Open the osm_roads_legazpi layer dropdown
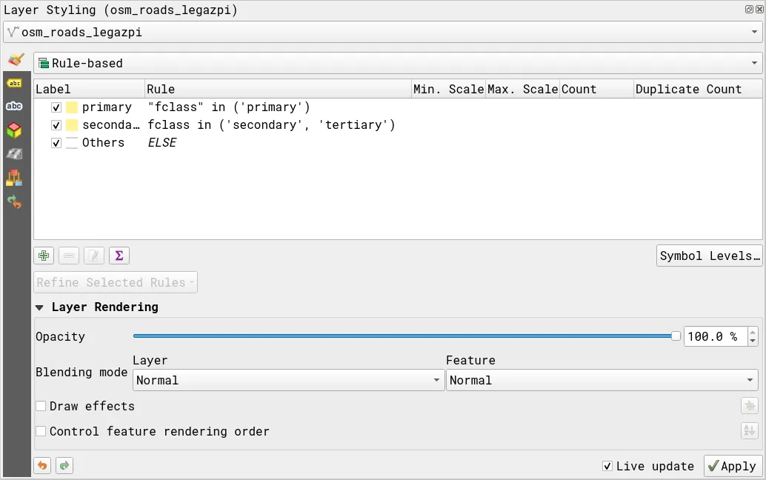The width and height of the screenshot is (766, 480). coord(382,33)
